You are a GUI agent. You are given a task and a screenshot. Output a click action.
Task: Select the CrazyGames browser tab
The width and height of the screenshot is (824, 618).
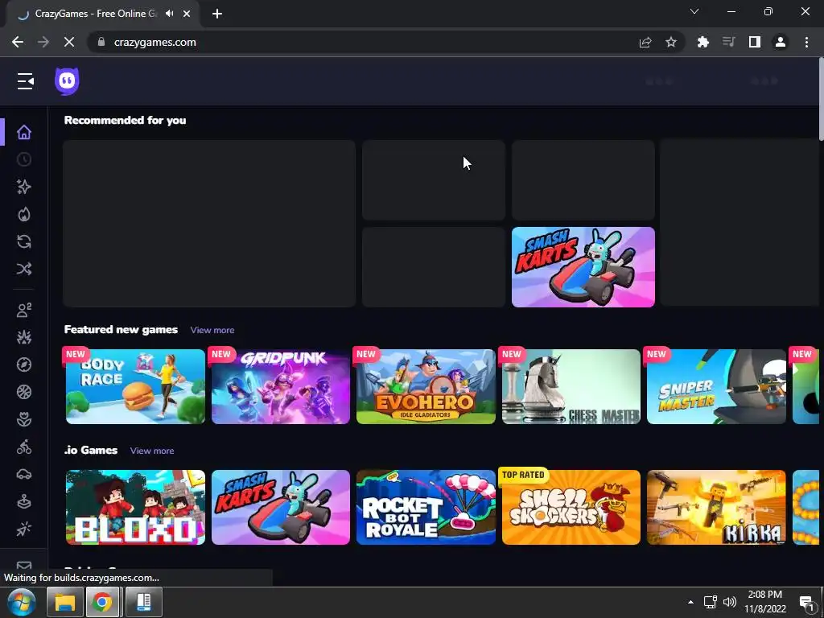96,14
